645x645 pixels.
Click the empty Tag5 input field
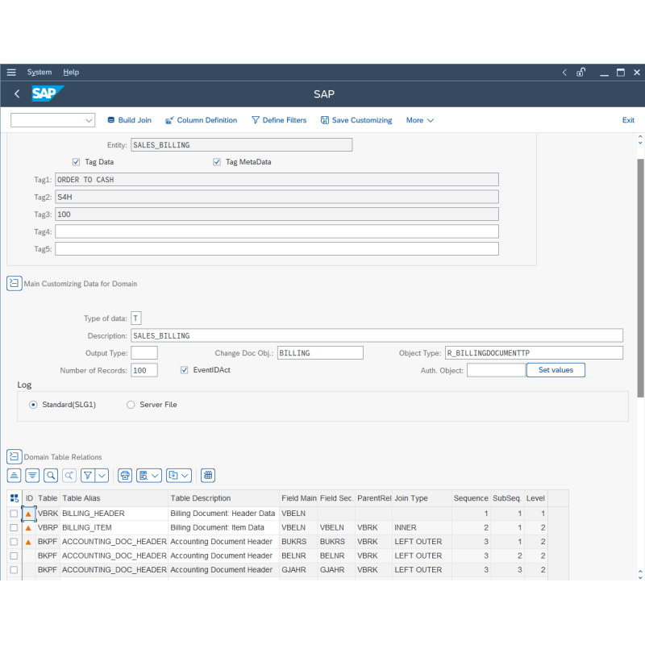(x=277, y=249)
